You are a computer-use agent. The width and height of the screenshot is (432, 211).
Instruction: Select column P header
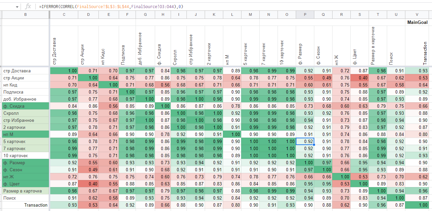pos(305,14)
